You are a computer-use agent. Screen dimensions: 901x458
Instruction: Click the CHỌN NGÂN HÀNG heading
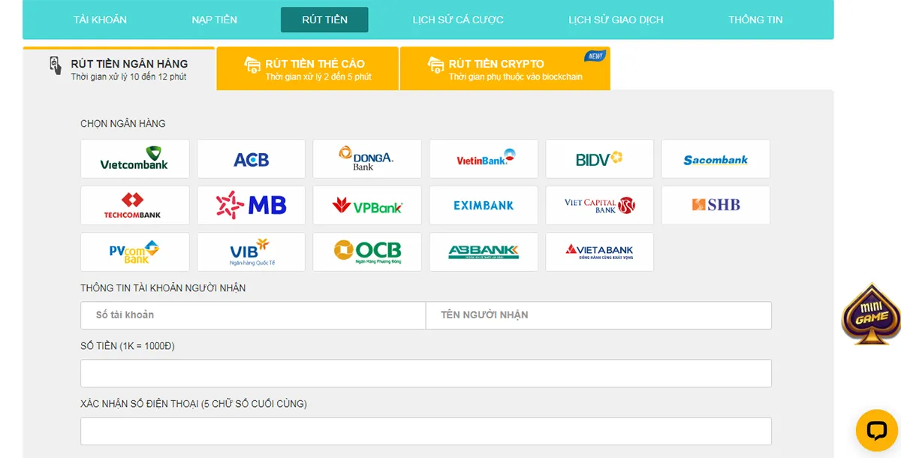(x=123, y=124)
